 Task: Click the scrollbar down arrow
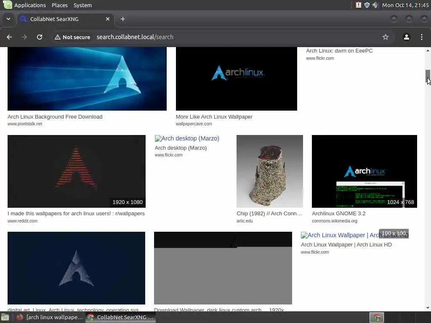point(428,308)
